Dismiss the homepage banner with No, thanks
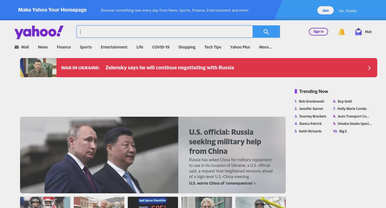The image size is (386, 208). pyautogui.click(x=348, y=11)
